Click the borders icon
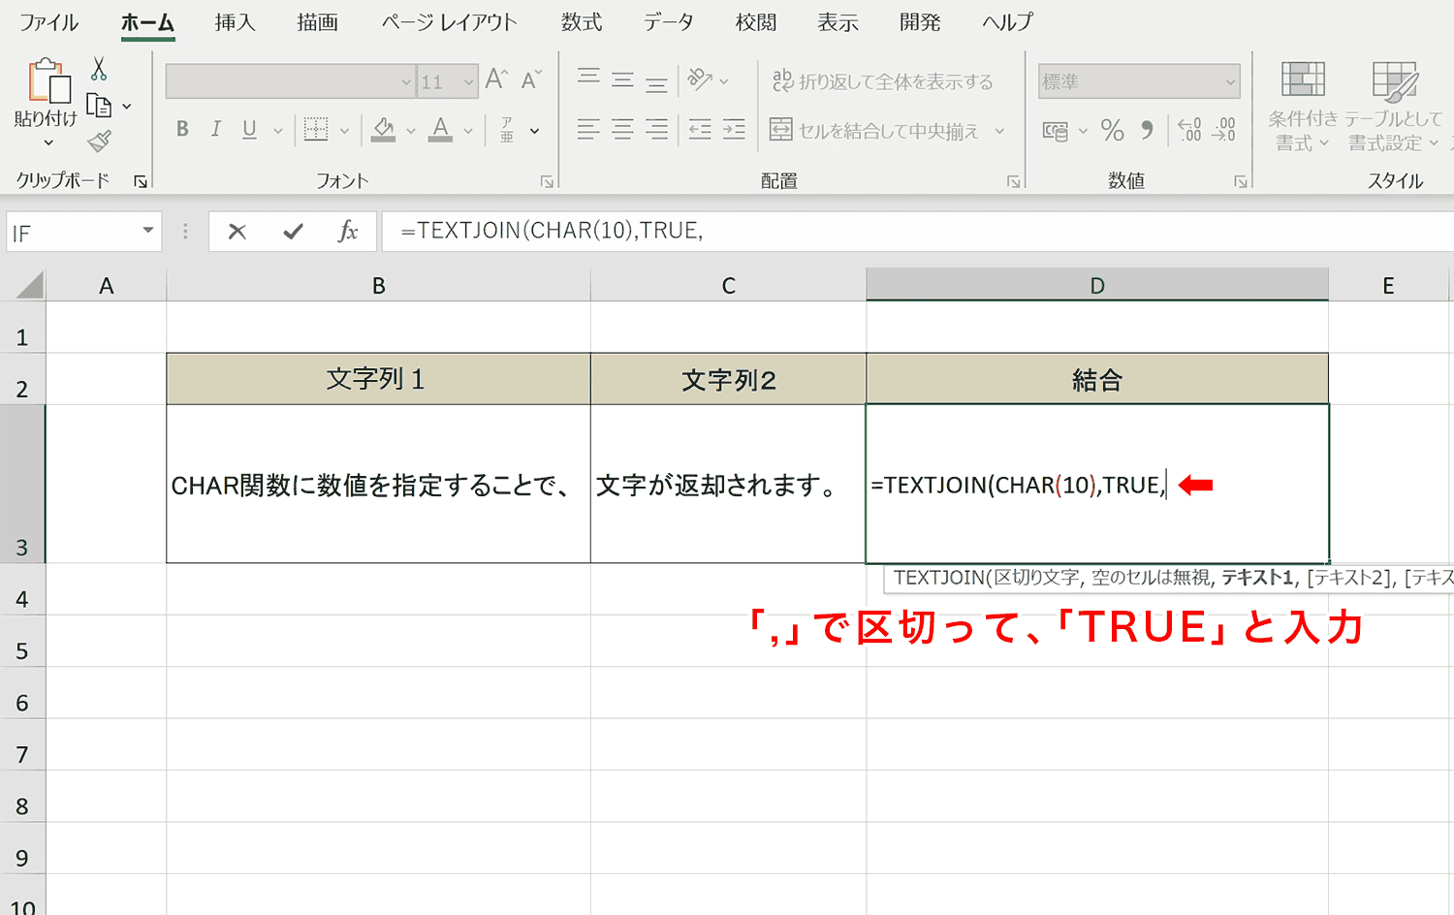This screenshot has height=915, width=1454. [x=316, y=130]
